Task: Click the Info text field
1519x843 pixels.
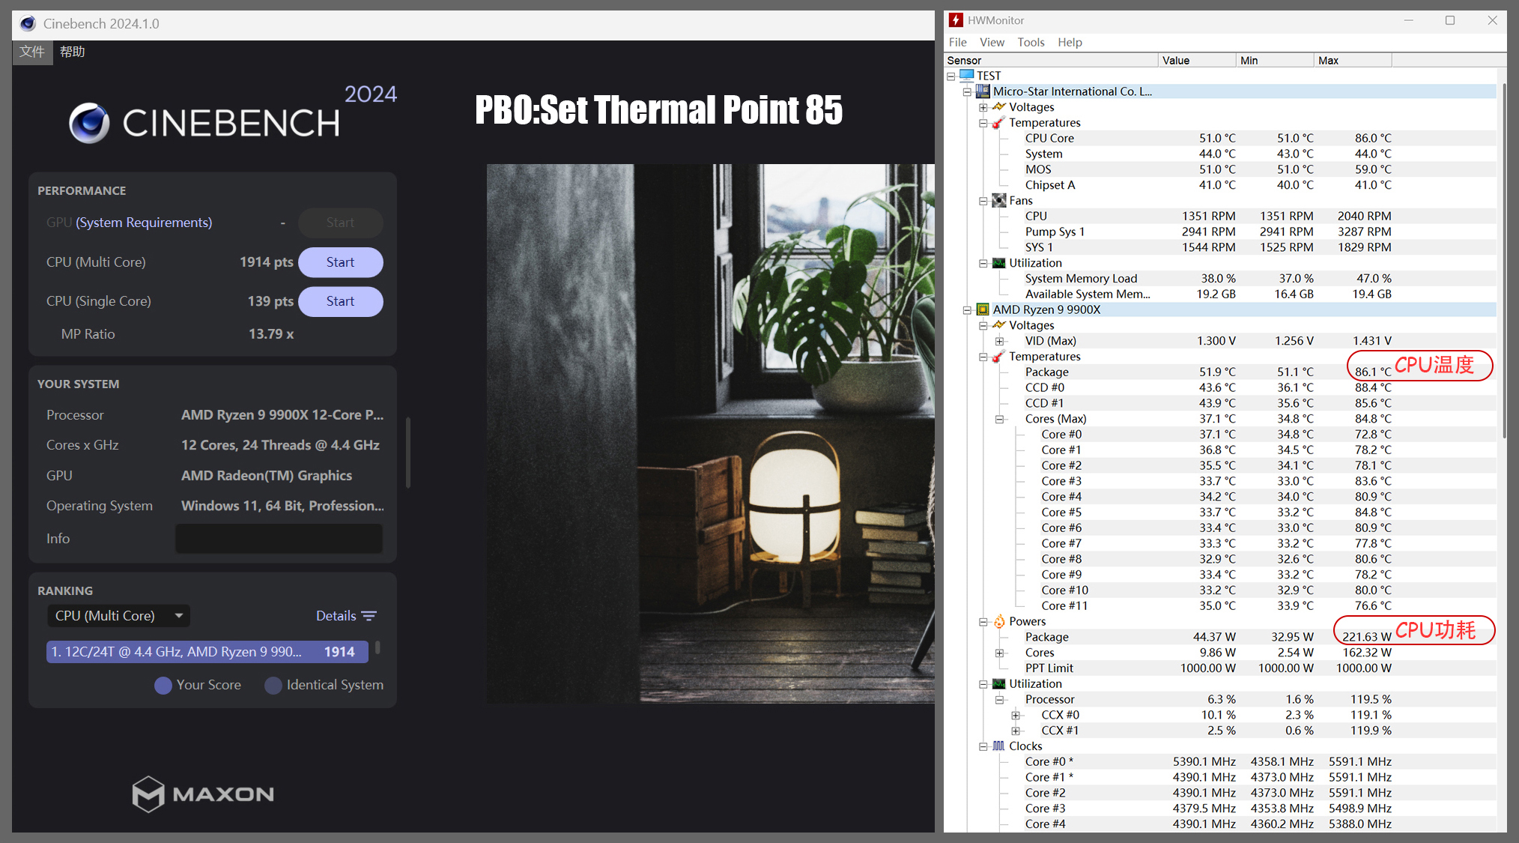Action: pos(279,539)
